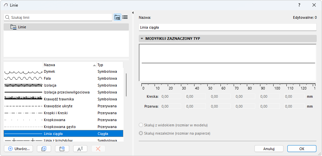Select Linia z krzyżyków row
Image resolution: width=322 pixels, height=156 pixels.
coord(64,140)
